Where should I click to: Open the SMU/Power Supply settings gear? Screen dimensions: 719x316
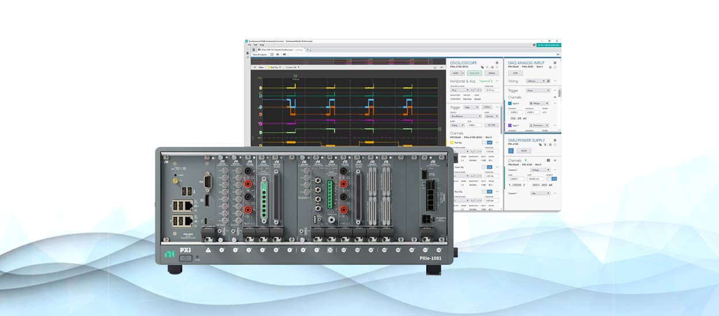555,140
